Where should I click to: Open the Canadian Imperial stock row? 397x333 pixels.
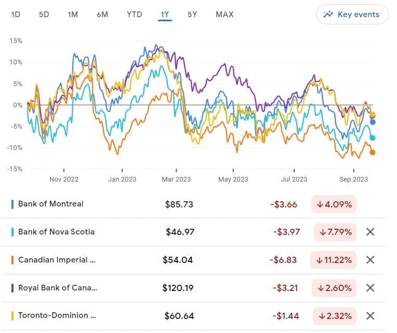pos(193,260)
